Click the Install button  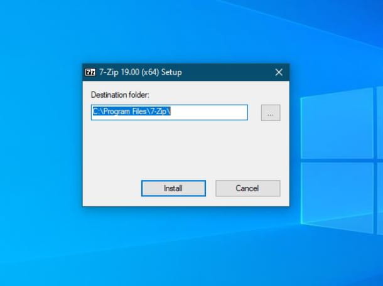pyautogui.click(x=173, y=188)
